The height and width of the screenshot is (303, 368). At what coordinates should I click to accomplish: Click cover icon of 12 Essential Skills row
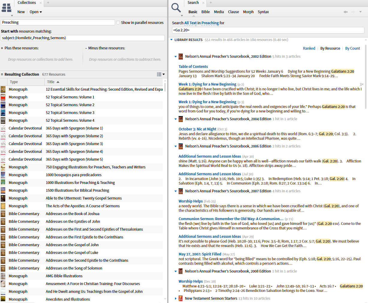3,89
